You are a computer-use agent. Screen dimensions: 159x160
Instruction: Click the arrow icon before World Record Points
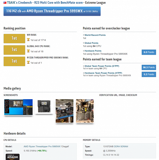click(83, 35)
